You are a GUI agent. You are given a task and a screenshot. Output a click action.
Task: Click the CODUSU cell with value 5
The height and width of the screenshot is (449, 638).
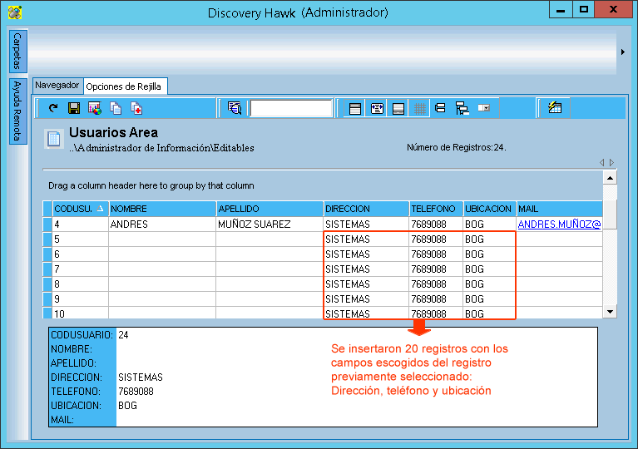click(x=81, y=239)
